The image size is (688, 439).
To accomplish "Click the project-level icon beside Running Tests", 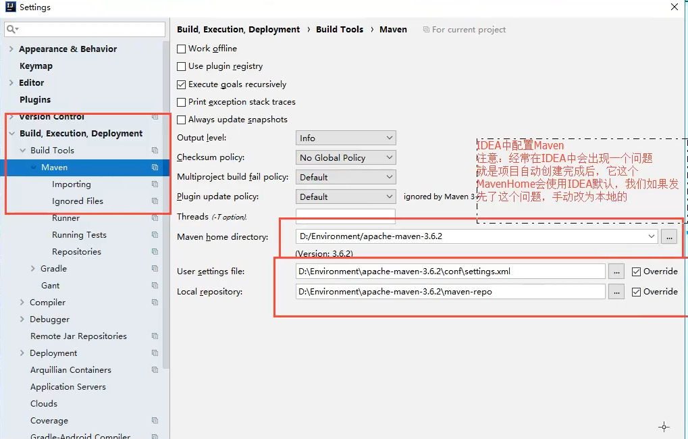I will 155,235.
